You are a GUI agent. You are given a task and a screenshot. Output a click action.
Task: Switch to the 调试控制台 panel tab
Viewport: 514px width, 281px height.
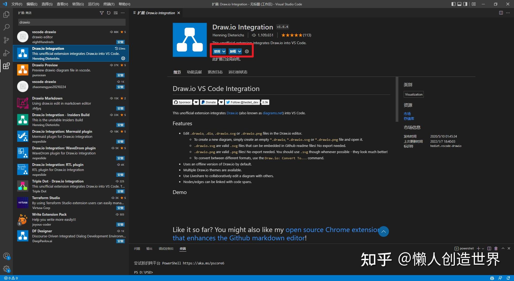point(166,249)
